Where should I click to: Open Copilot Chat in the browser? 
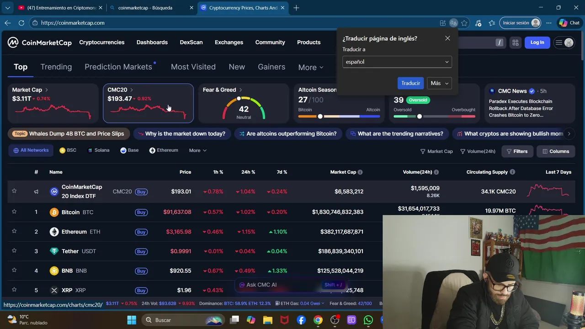tap(569, 23)
